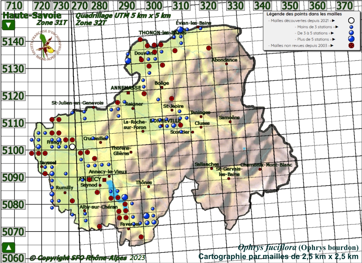Screen dimensions: 362x263
Task: Select the 370 easting grid label
Action: click(344, 5)
